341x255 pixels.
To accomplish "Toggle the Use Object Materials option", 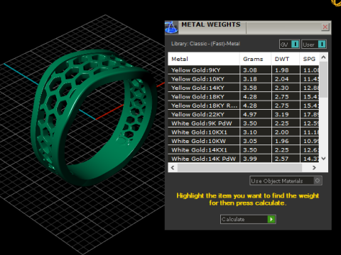I will (286, 181).
